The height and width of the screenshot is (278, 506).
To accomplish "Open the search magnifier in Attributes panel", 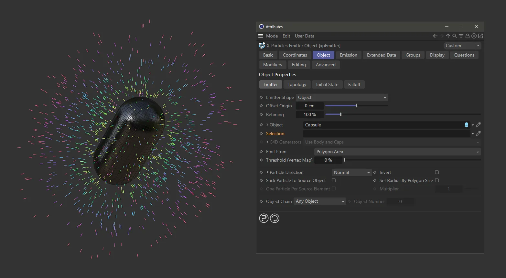I will coord(454,36).
